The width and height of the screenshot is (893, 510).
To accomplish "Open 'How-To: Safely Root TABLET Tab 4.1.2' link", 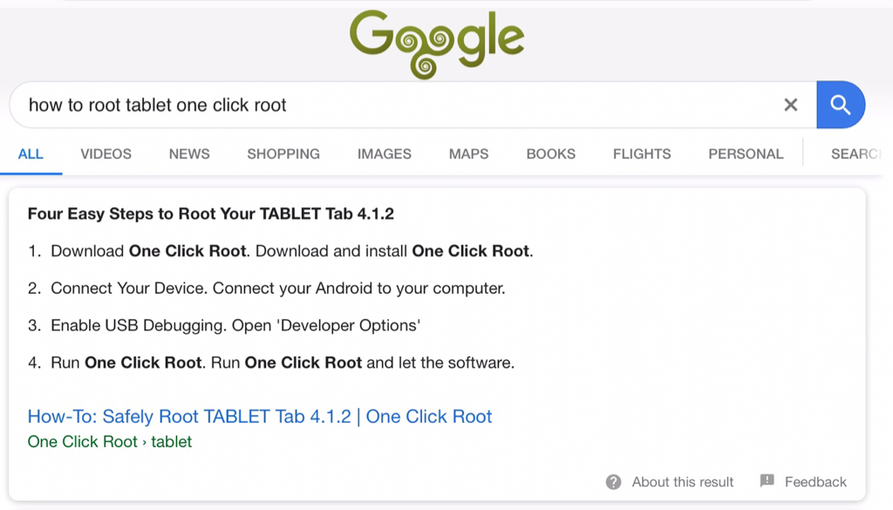I will pos(260,417).
